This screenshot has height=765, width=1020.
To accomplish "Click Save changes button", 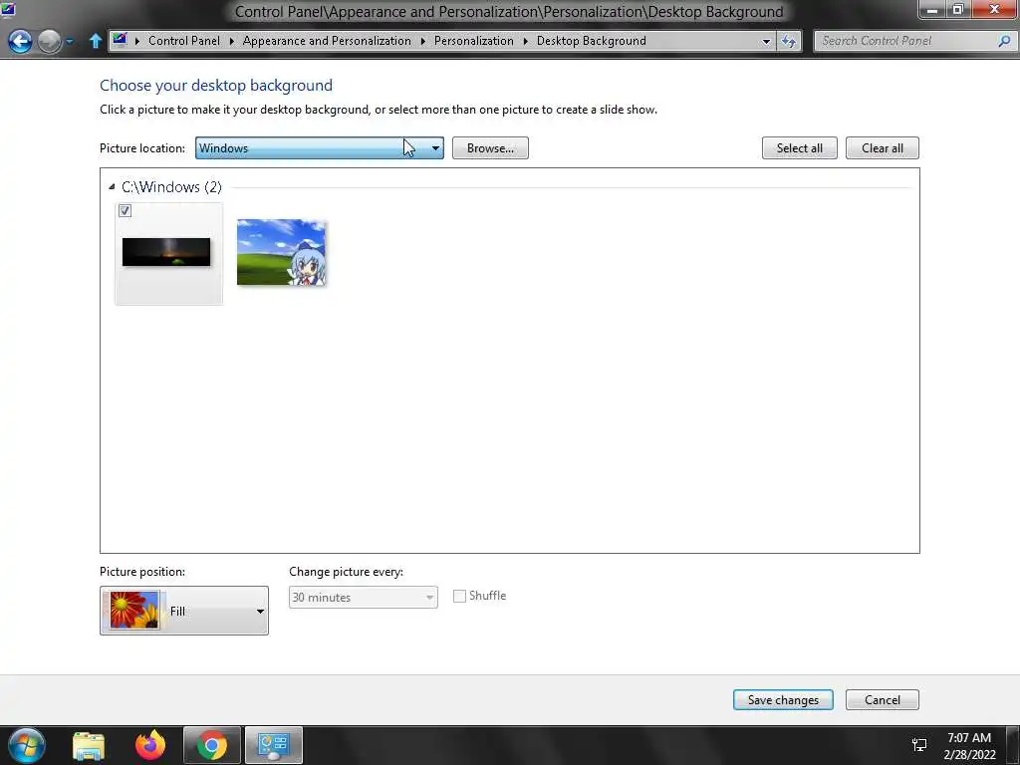I will click(783, 700).
